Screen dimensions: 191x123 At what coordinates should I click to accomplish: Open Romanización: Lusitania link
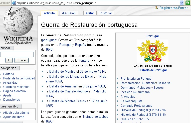click(x=138, y=83)
